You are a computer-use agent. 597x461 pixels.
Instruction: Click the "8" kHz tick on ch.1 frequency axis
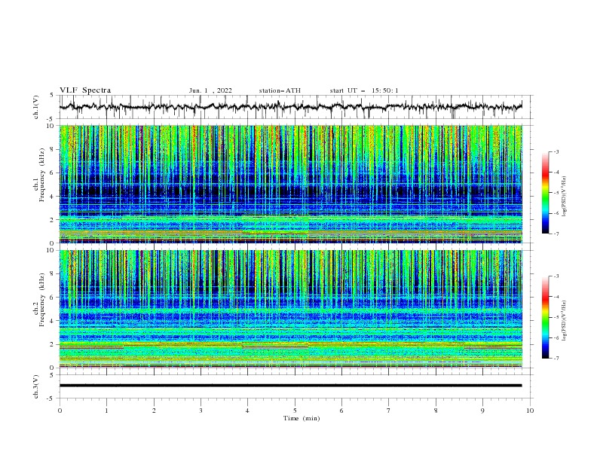pyautogui.click(x=51, y=149)
